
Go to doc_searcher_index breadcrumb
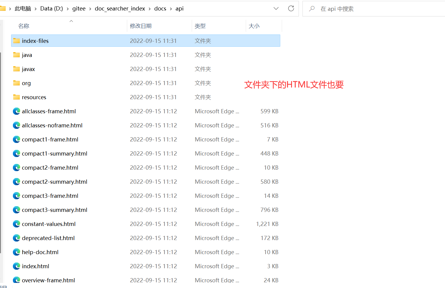pyautogui.click(x=120, y=9)
